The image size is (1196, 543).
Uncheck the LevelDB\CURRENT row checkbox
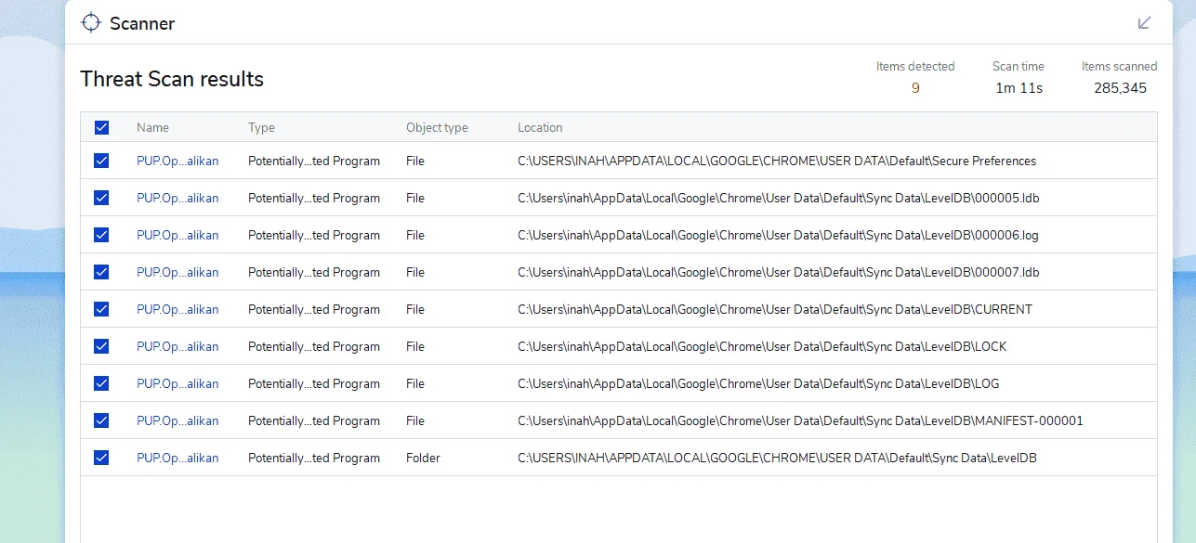[x=101, y=309]
